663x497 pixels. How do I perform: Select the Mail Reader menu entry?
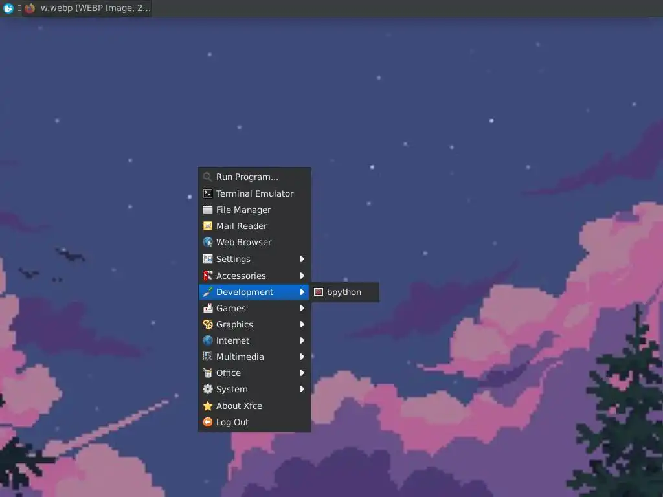point(254,226)
